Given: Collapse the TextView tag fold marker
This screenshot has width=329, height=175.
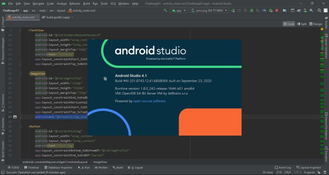Looking at the screenshot, I should coord(20,30).
